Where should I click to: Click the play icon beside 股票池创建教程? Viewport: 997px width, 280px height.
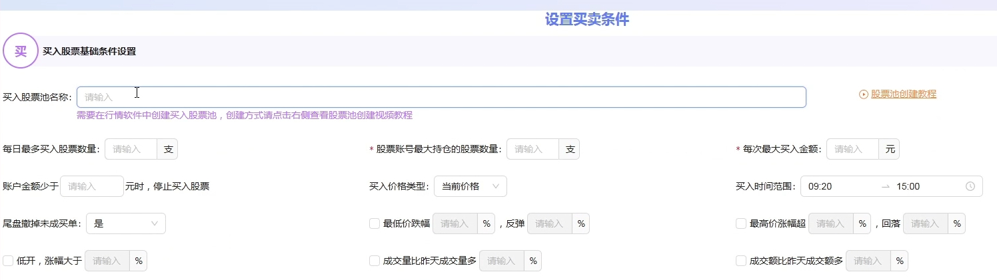[x=864, y=94]
